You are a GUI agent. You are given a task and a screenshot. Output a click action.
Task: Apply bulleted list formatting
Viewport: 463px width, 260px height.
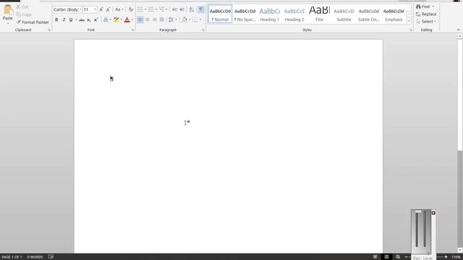click(x=140, y=9)
